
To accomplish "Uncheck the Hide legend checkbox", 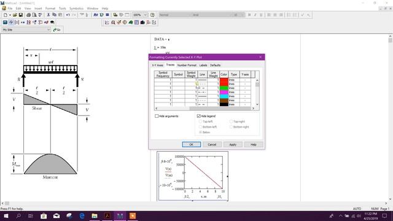I will tap(199, 116).
